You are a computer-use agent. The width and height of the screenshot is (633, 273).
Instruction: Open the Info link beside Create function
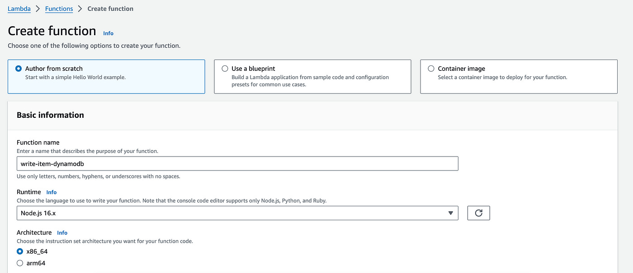pyautogui.click(x=108, y=33)
